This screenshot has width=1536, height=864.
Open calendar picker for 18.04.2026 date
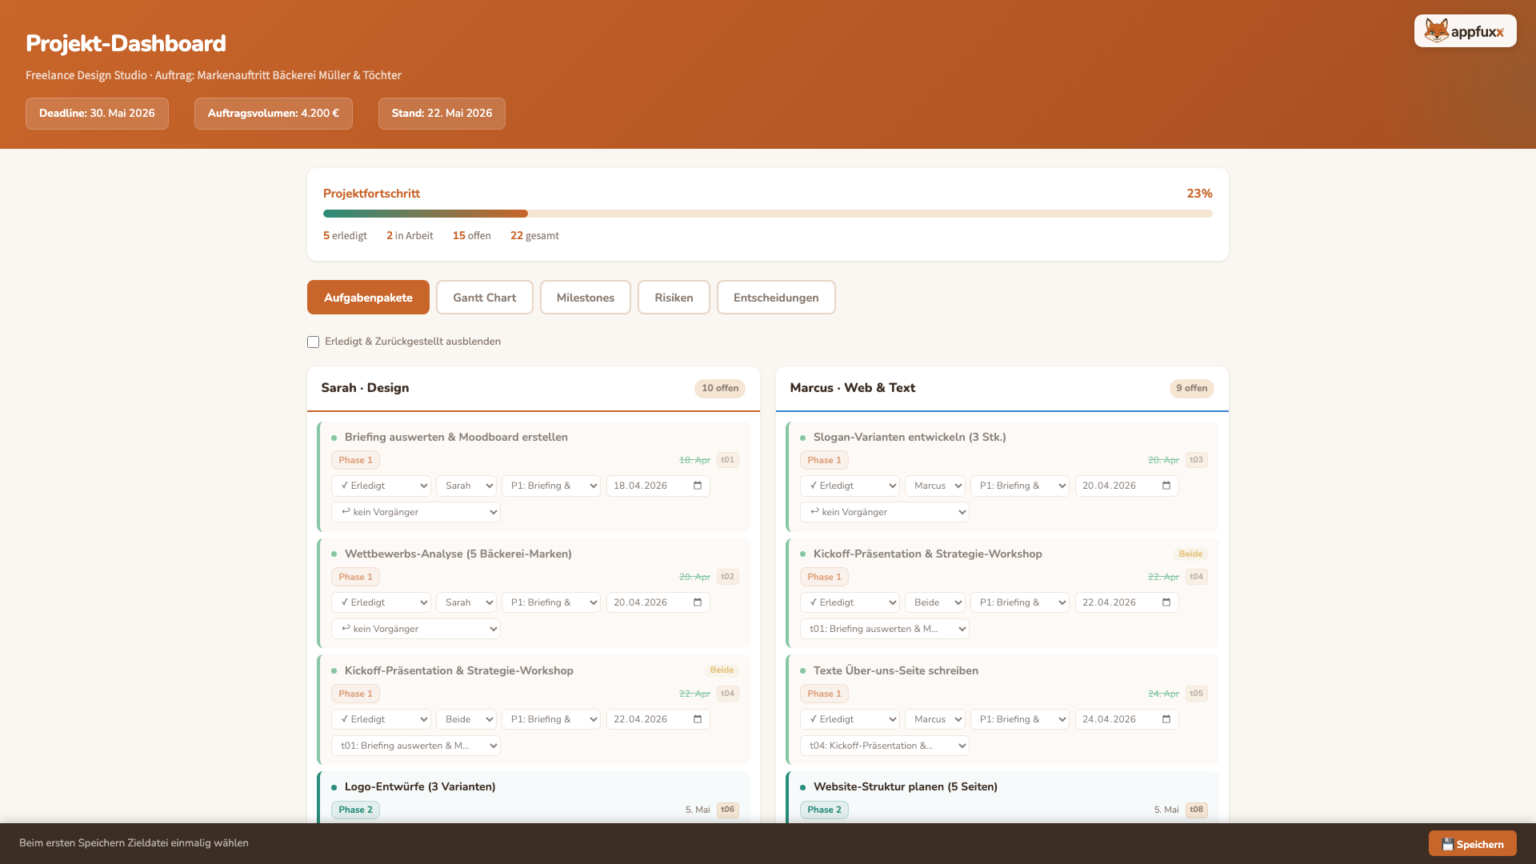coord(698,486)
